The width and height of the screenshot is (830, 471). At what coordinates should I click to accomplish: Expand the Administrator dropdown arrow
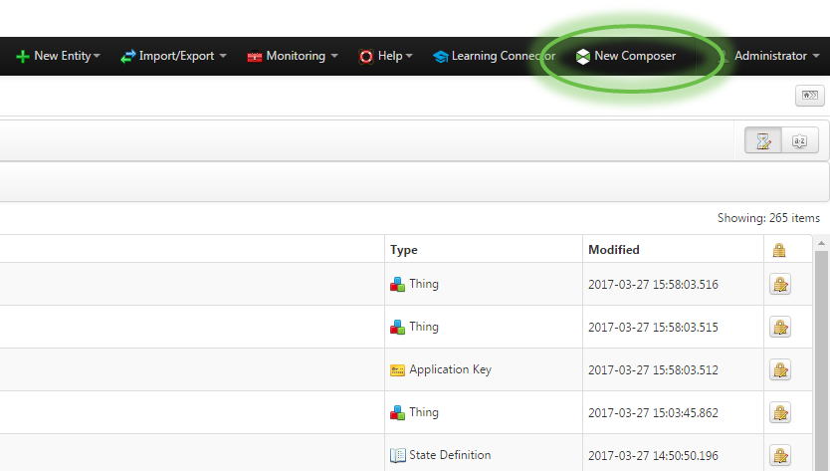pyautogui.click(x=816, y=56)
